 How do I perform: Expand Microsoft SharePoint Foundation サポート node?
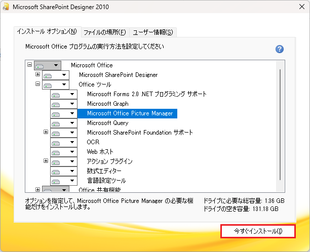point(46,132)
